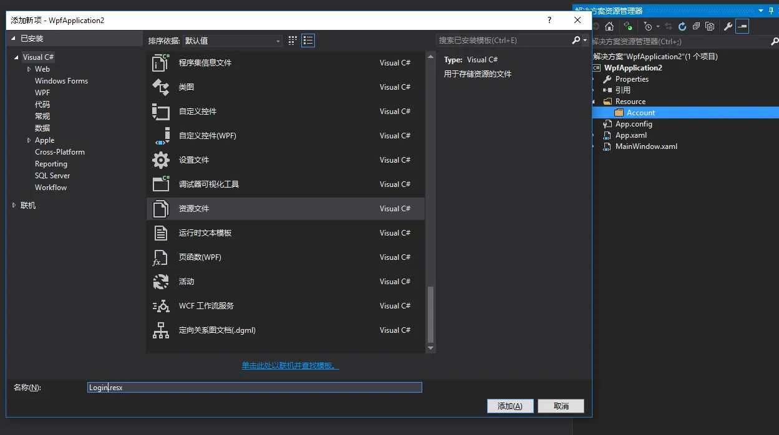Select the 调试器可视化工具 template icon
The image size is (779, 435).
coord(161,184)
